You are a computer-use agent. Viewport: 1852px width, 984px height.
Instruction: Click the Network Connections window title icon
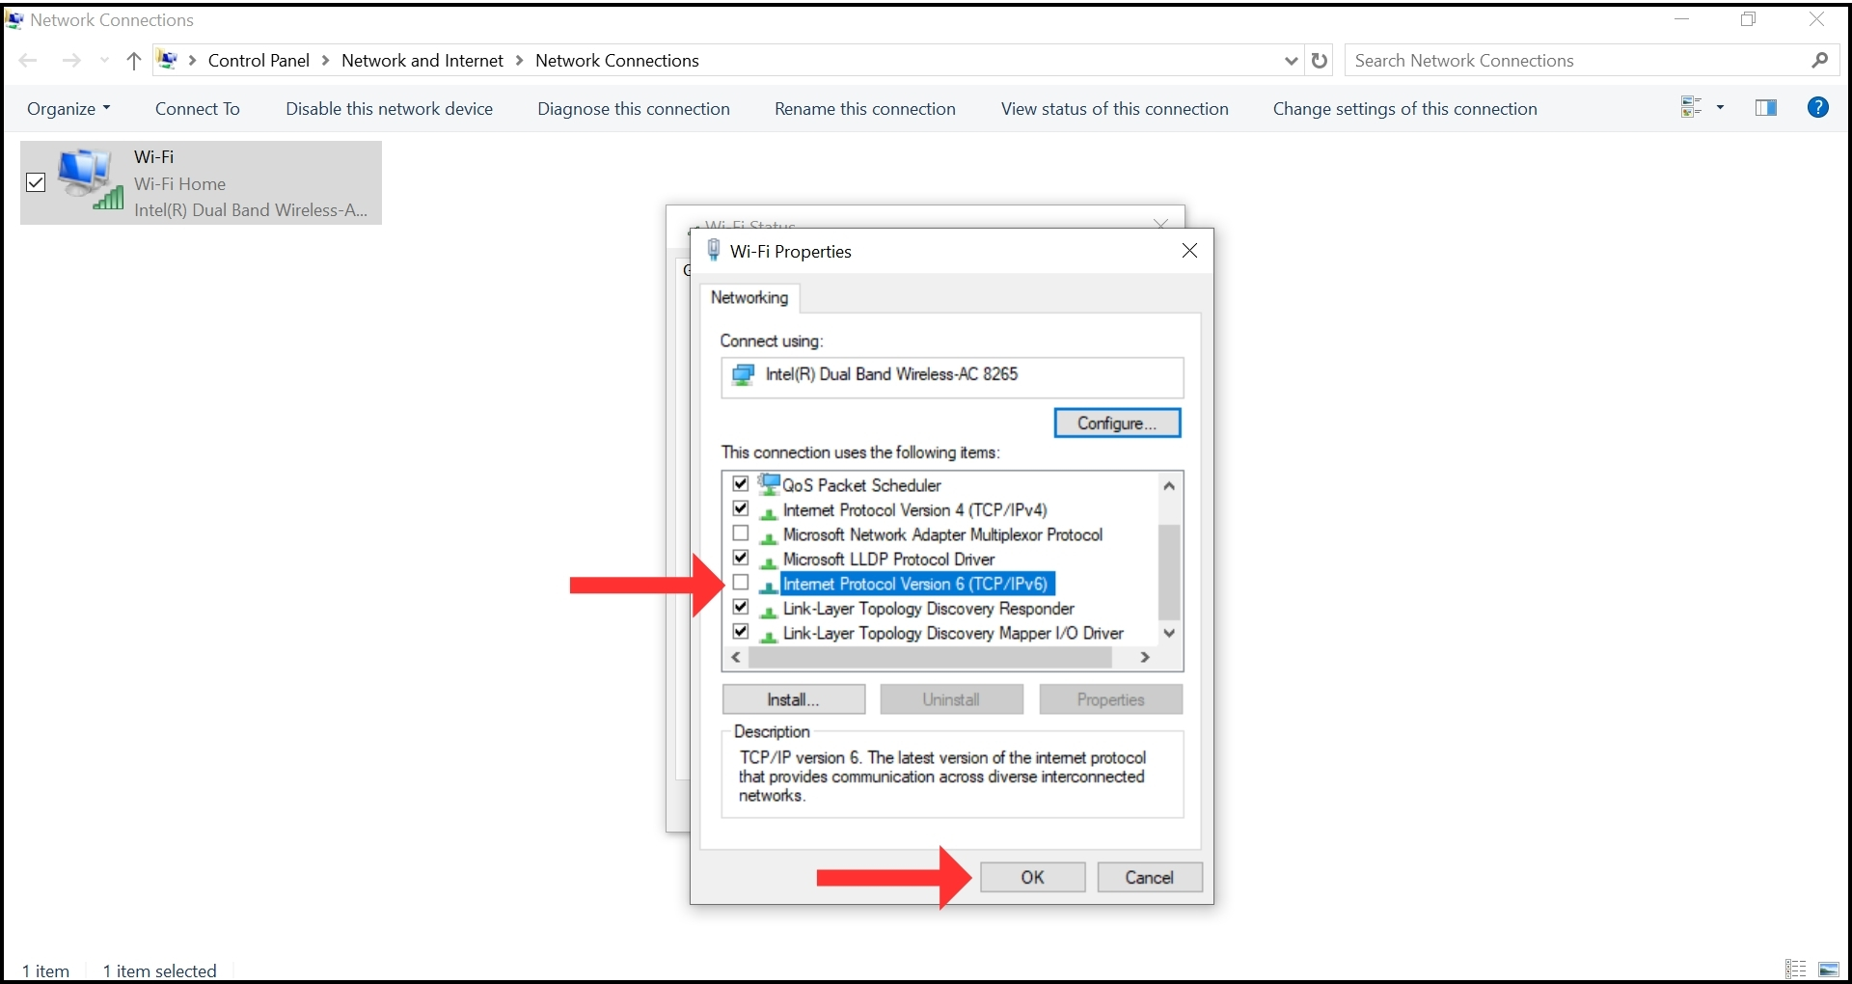14,19
